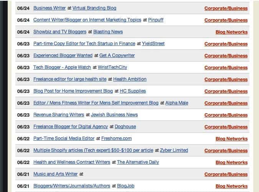Visit The Alternative Daily link

(x=138, y=162)
